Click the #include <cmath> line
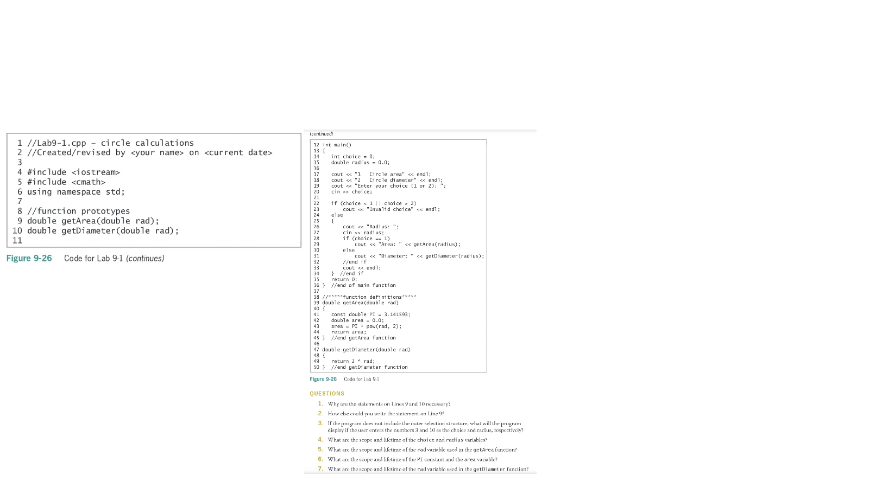Image resolution: width=869 pixels, height=488 pixels. click(x=65, y=182)
